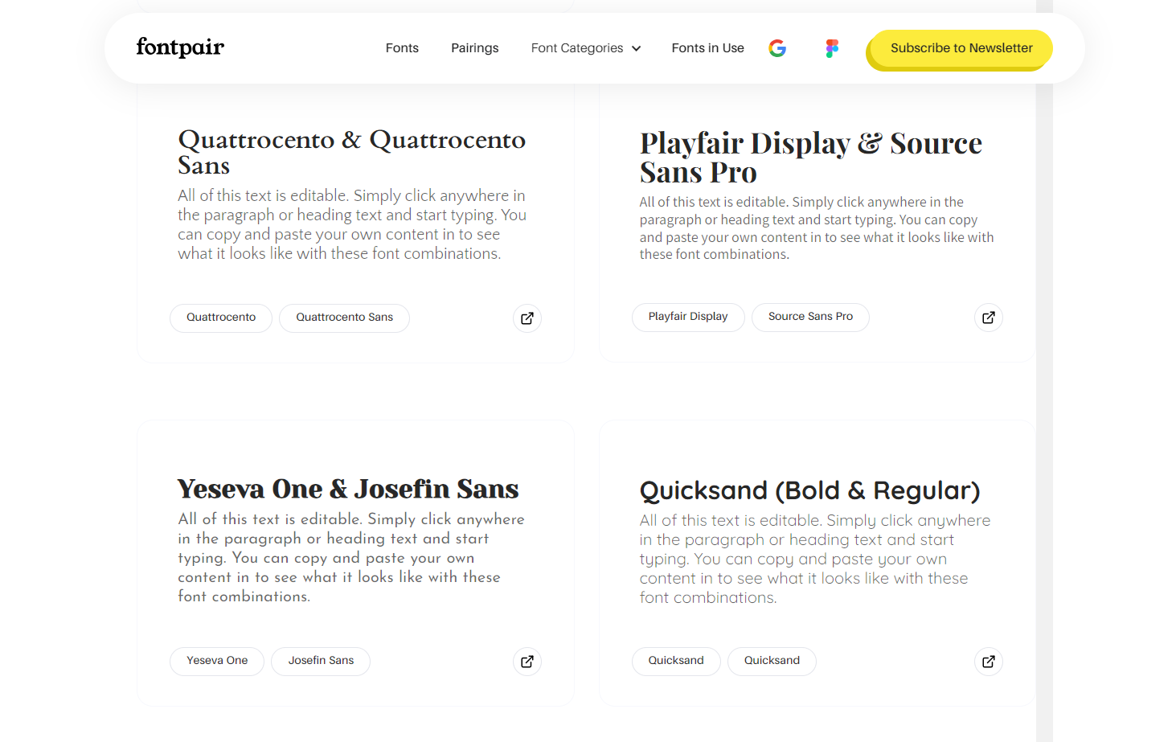Click the fontpair logo

pyautogui.click(x=180, y=47)
